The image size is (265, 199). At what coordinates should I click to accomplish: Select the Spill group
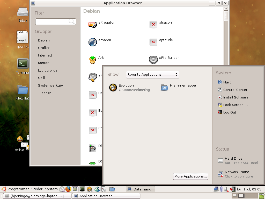41,78
